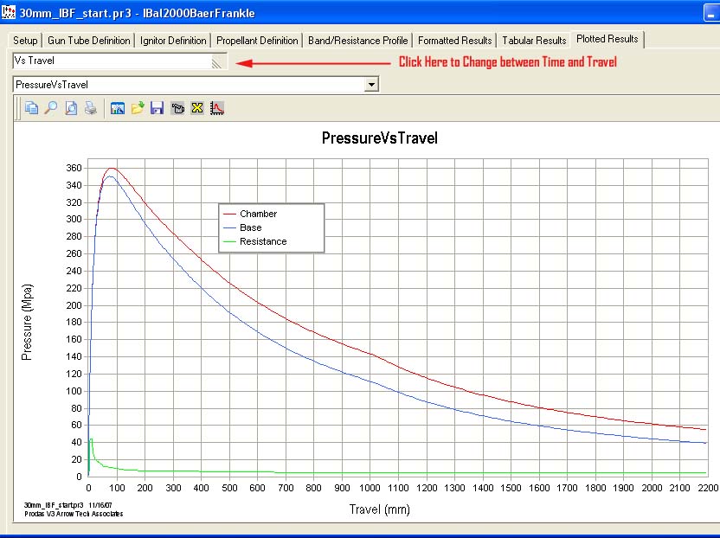Viewport: 720px width, 538px height.
Task: Open the Gun Tube Definition tab
Action: 89,41
